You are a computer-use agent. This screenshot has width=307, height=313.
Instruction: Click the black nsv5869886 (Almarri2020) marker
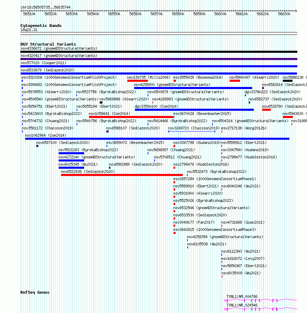pos(101,102)
